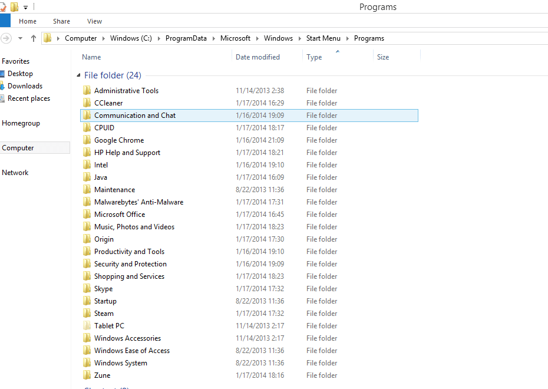Select Network in the sidebar

click(16, 172)
